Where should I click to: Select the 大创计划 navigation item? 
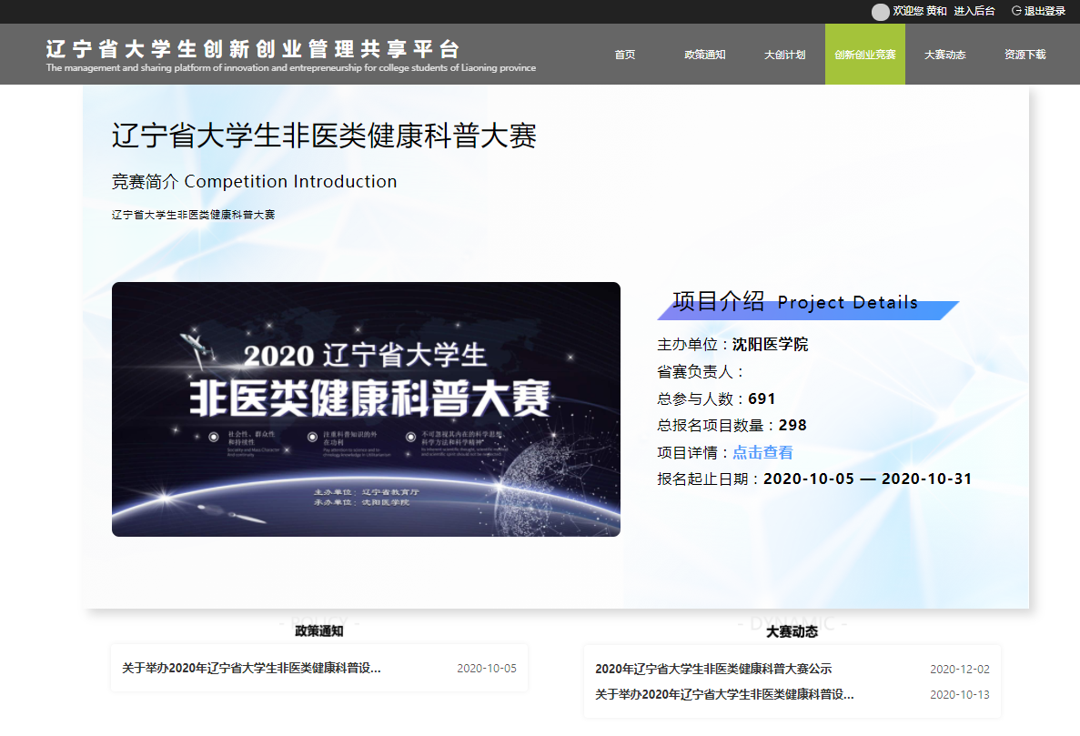pos(784,55)
